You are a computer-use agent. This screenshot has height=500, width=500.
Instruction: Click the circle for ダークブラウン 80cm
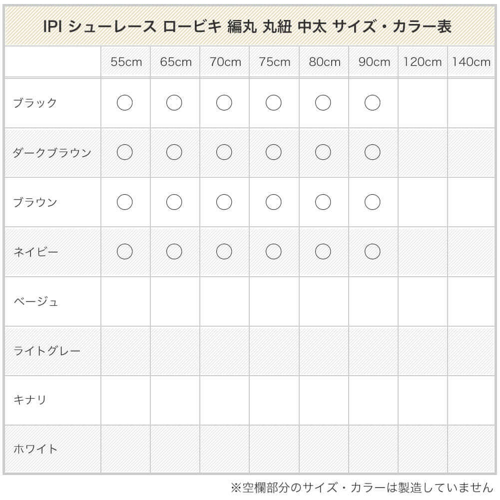click(x=323, y=152)
